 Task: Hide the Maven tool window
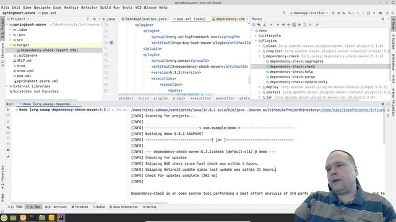[388, 19]
